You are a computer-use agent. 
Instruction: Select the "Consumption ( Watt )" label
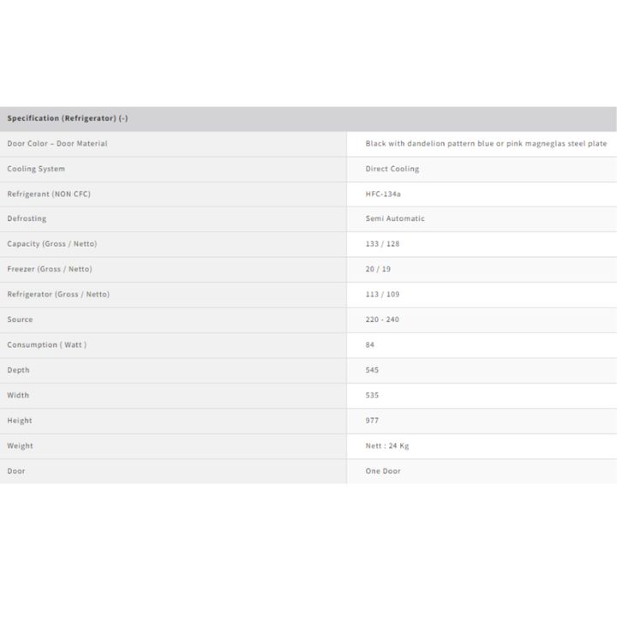click(47, 344)
